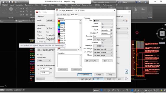Toggle the blue annotation visibility icon in status bar
Screen dimensions: 166x93
(x=132, y=90)
